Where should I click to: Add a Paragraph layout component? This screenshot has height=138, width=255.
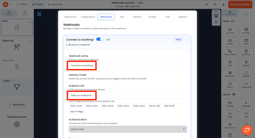(246, 104)
